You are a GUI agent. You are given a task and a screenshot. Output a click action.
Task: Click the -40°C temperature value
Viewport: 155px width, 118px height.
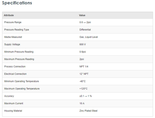click(82, 81)
